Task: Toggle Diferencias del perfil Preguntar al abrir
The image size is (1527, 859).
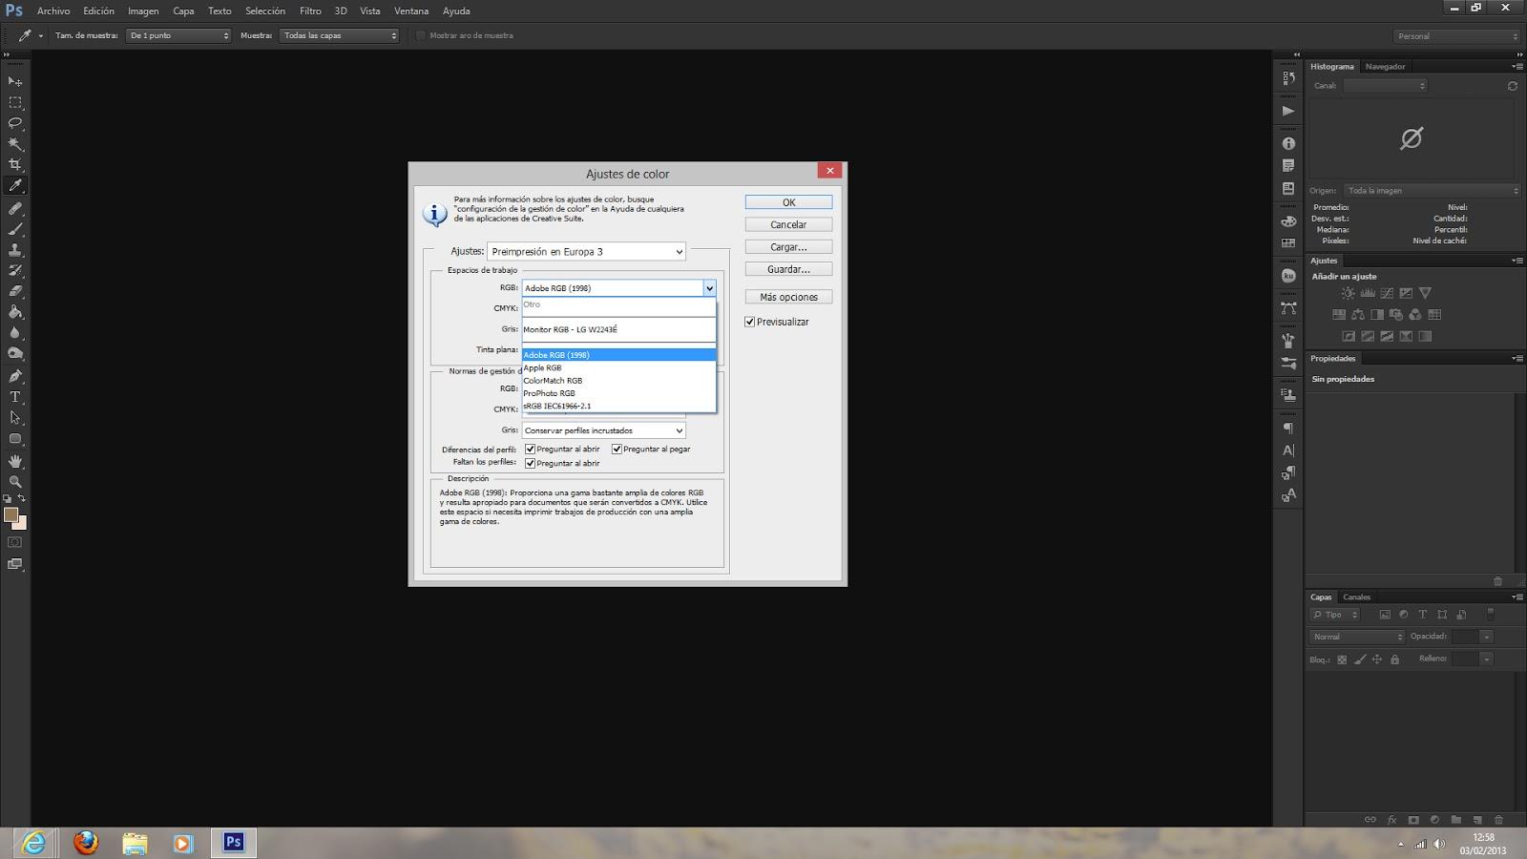Action: 530,449
